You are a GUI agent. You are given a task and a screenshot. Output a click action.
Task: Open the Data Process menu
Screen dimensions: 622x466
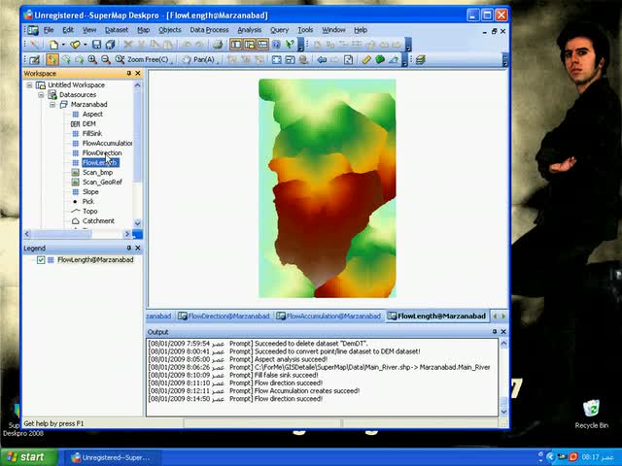tap(209, 30)
